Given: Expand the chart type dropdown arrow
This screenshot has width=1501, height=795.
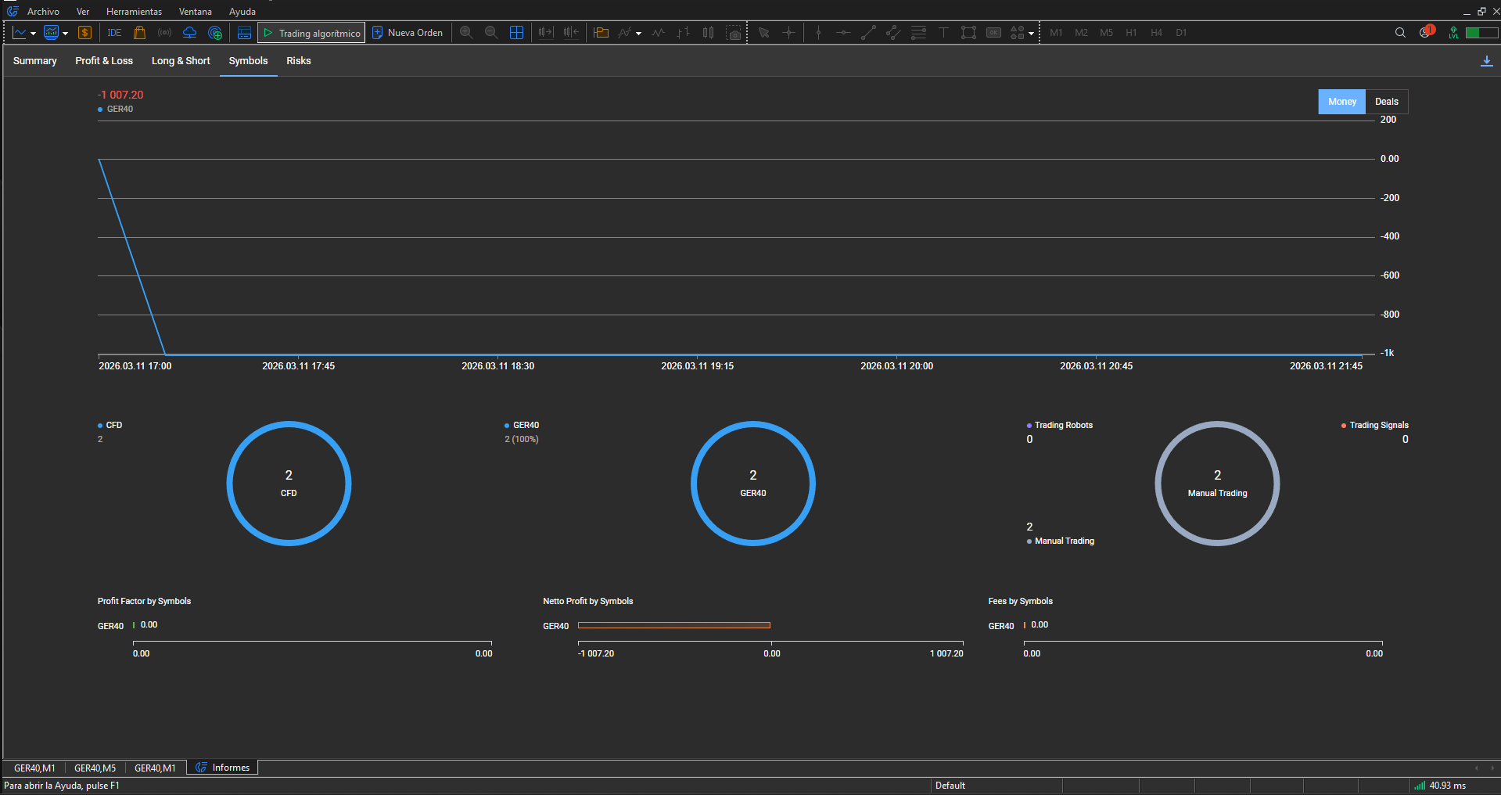Looking at the screenshot, I should pyautogui.click(x=33, y=34).
